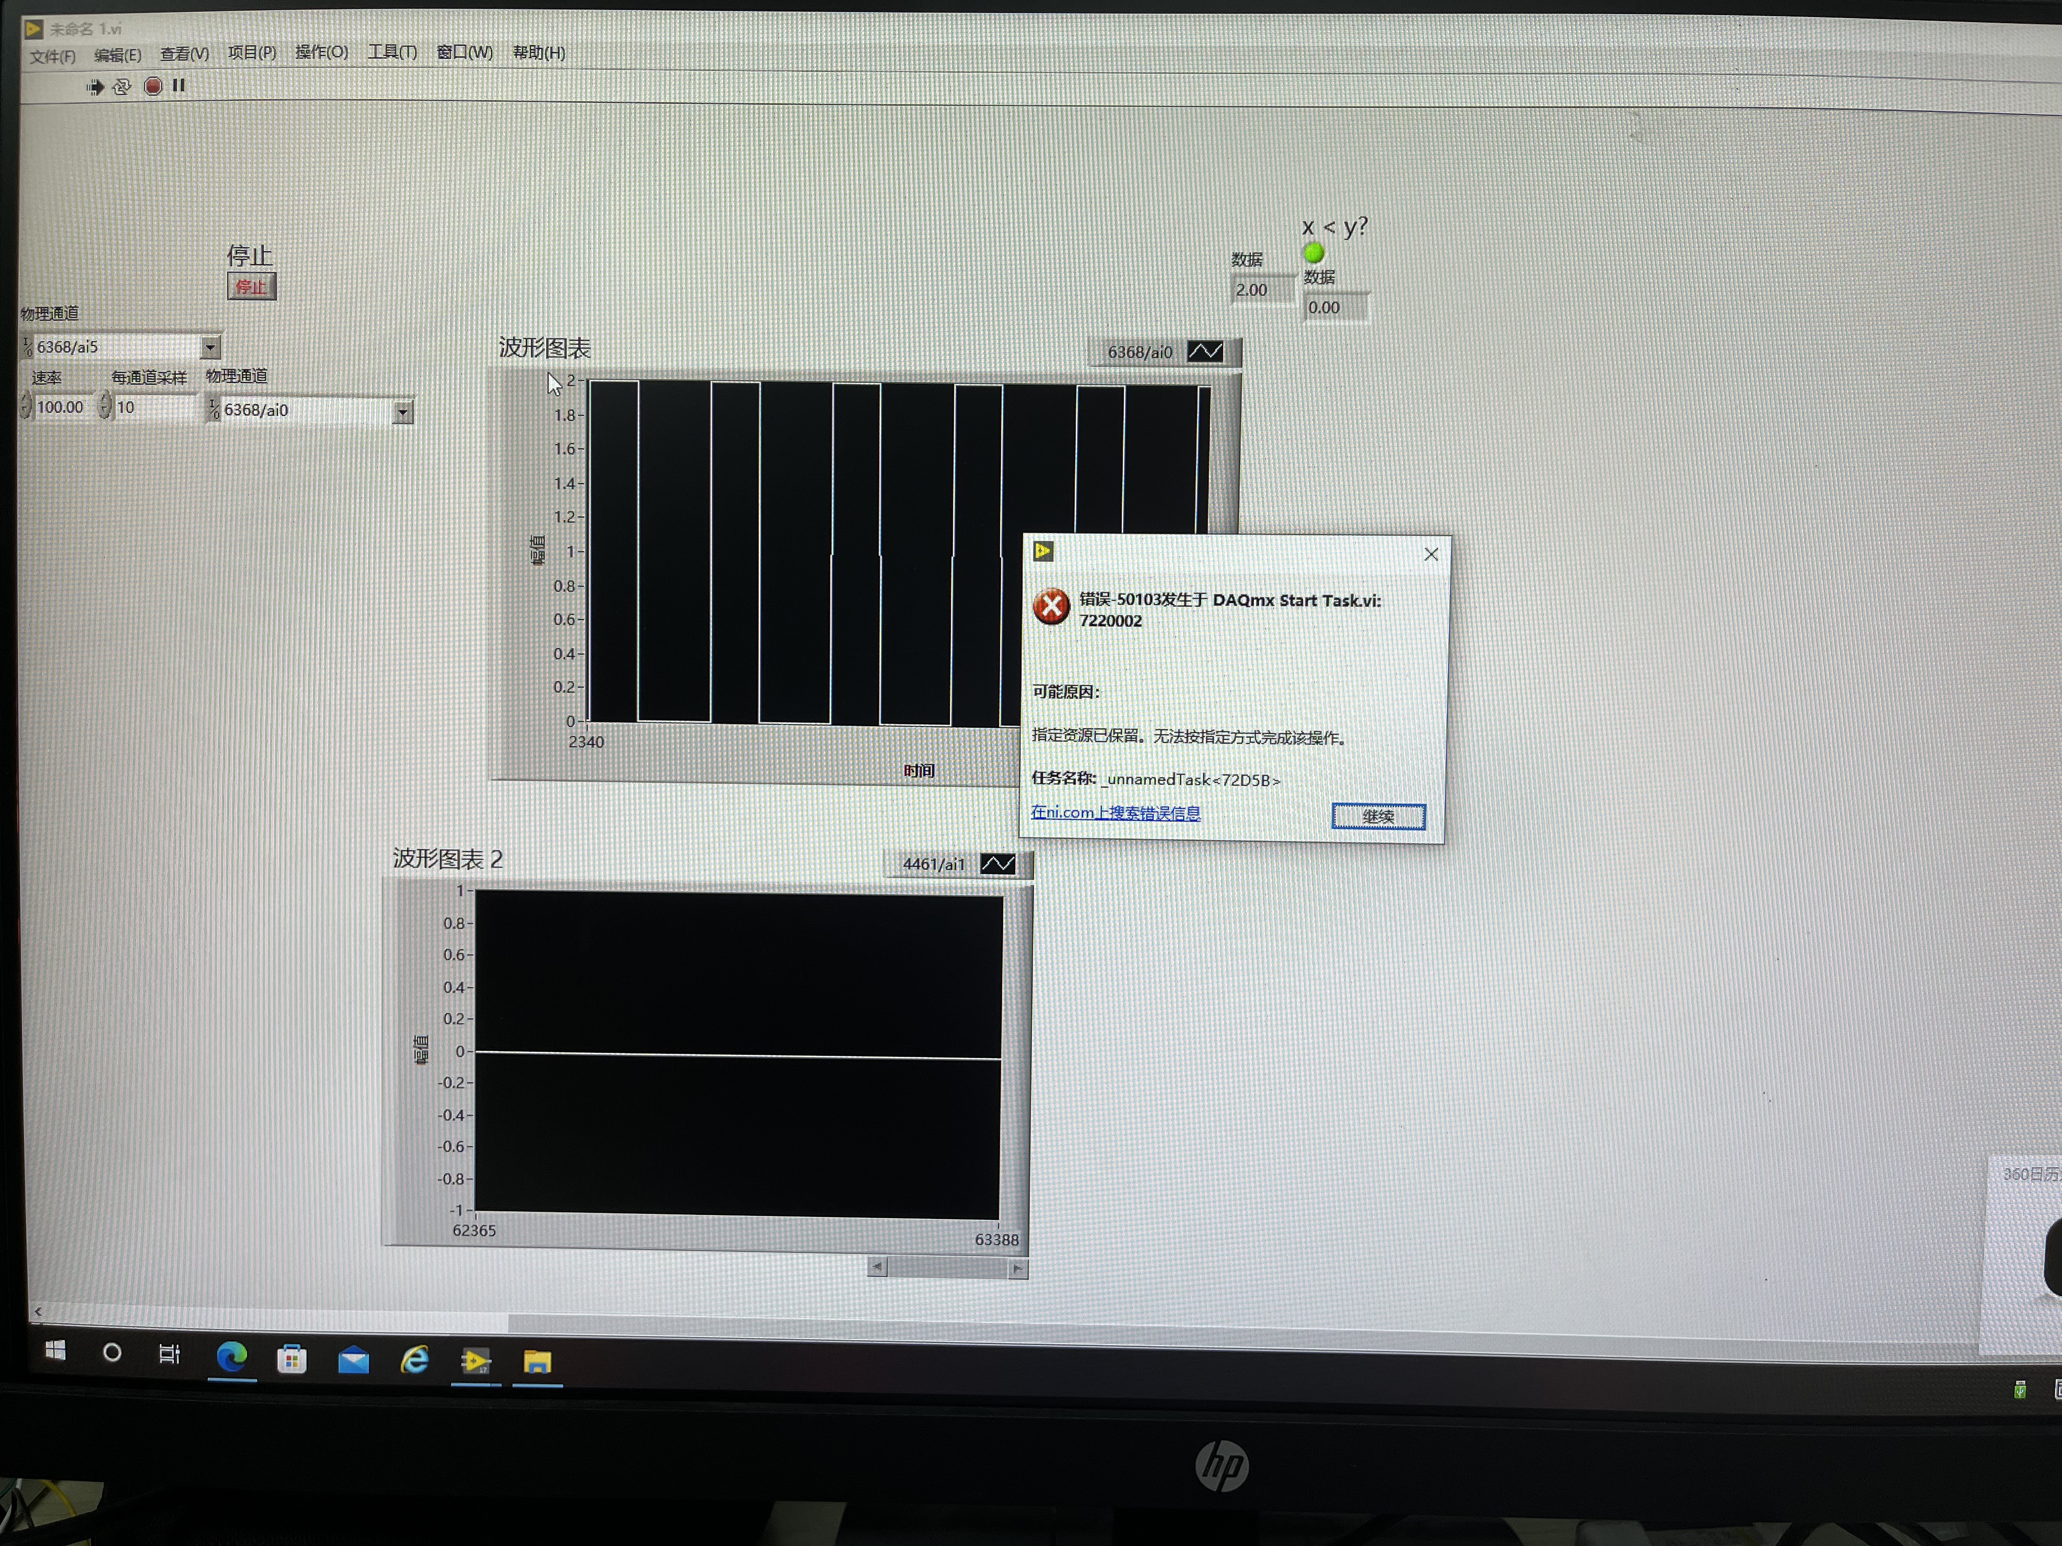This screenshot has width=2062, height=1546.
Task: Close the error dialog with X
Action: [1431, 555]
